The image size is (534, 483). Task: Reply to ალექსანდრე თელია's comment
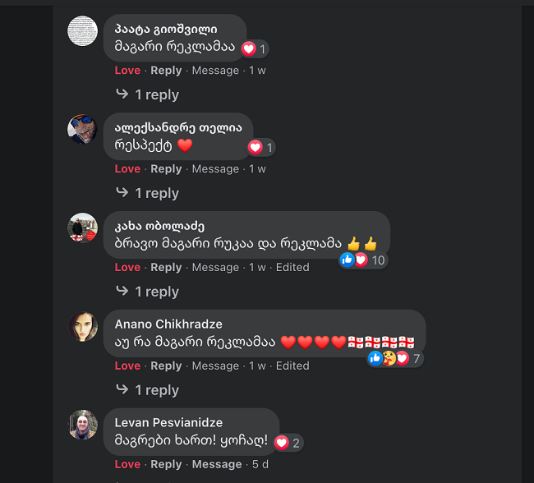[x=166, y=168]
